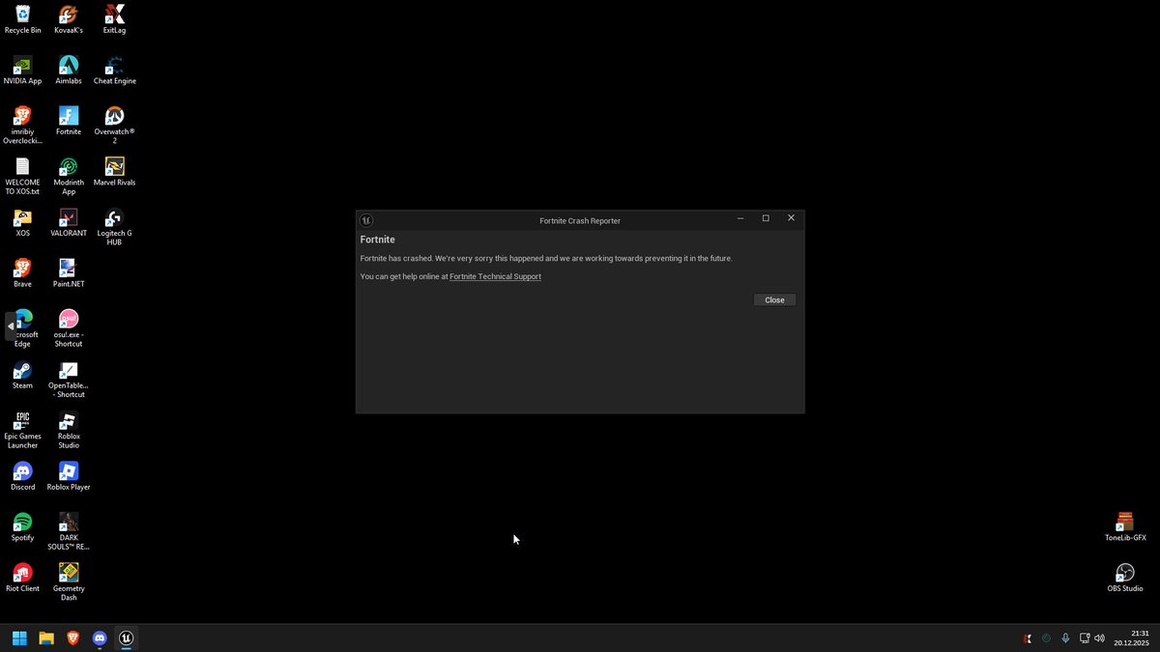Select the osu!.exe shortcut on desktop
This screenshot has width=1160, height=652.
pyautogui.click(x=69, y=328)
